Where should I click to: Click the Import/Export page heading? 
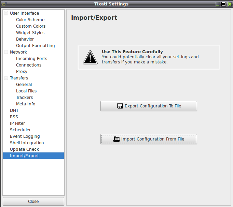click(x=94, y=18)
